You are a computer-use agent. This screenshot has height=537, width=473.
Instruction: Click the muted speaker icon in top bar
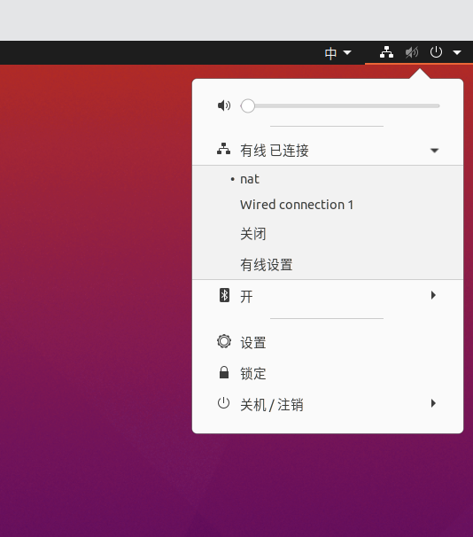click(412, 52)
